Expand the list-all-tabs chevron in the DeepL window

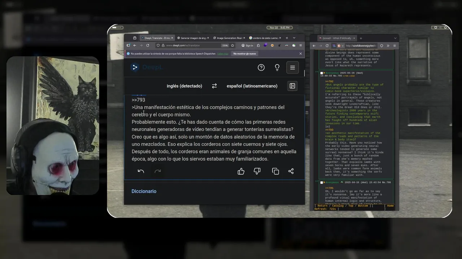[x=294, y=38]
